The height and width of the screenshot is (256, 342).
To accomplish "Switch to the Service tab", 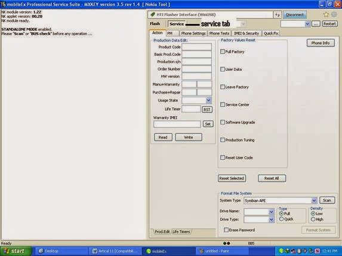I will pos(177,24).
